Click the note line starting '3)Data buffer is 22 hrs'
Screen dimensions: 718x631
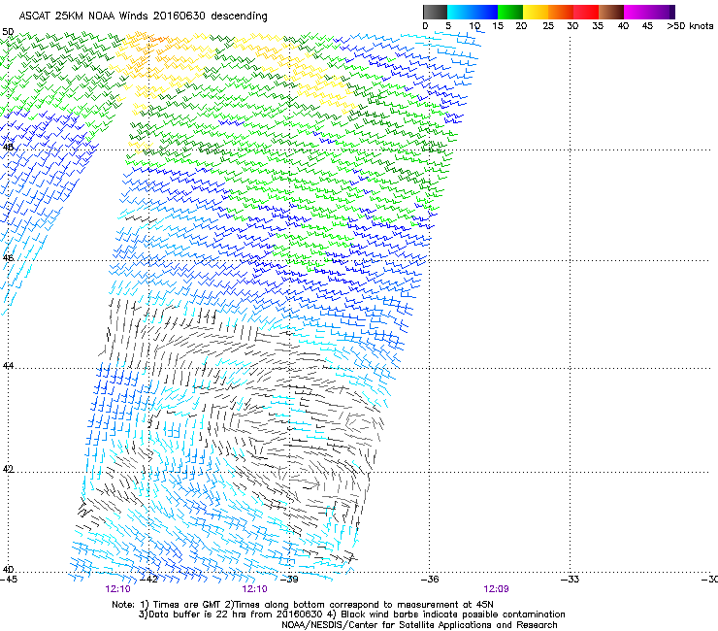[351, 614]
